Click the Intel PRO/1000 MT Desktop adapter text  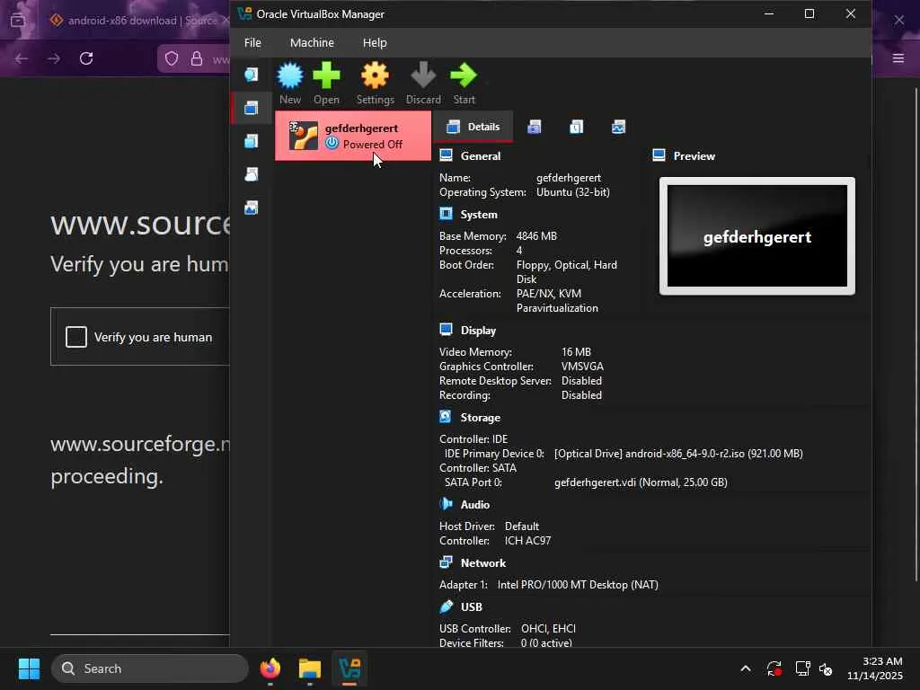pyautogui.click(x=578, y=585)
